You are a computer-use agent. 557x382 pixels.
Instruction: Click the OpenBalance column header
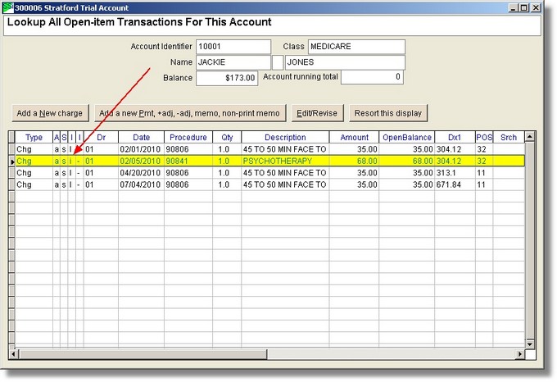point(407,137)
